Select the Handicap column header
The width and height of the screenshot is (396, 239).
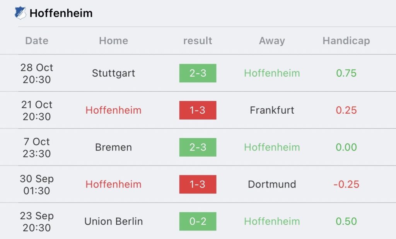346,41
